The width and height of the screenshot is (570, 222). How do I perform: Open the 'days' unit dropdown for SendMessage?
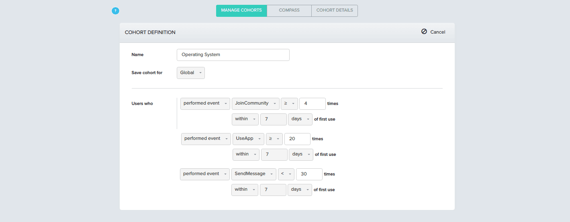point(300,190)
